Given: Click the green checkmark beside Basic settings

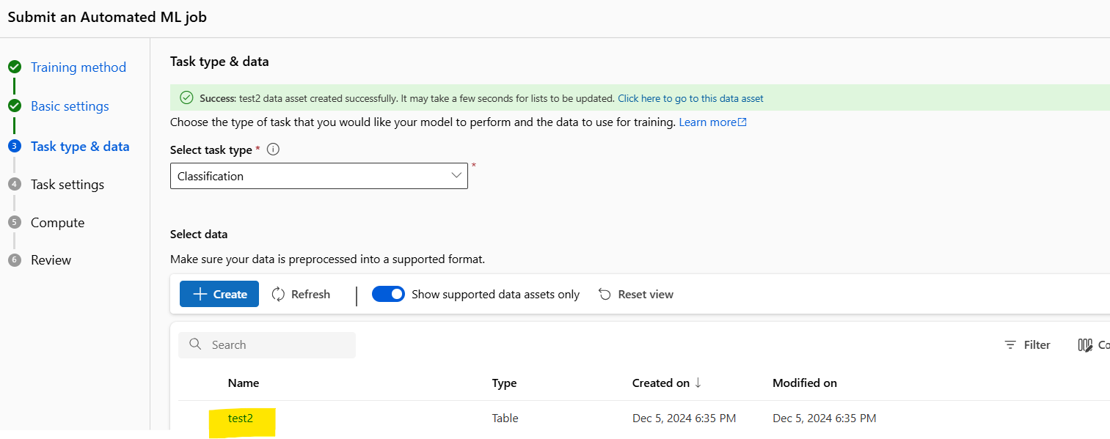Looking at the screenshot, I should tap(15, 106).
